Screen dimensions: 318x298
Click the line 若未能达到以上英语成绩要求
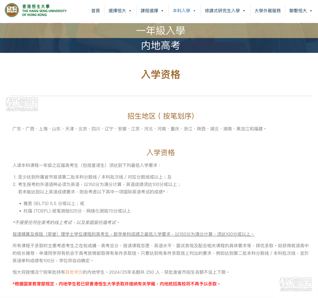[93, 192]
